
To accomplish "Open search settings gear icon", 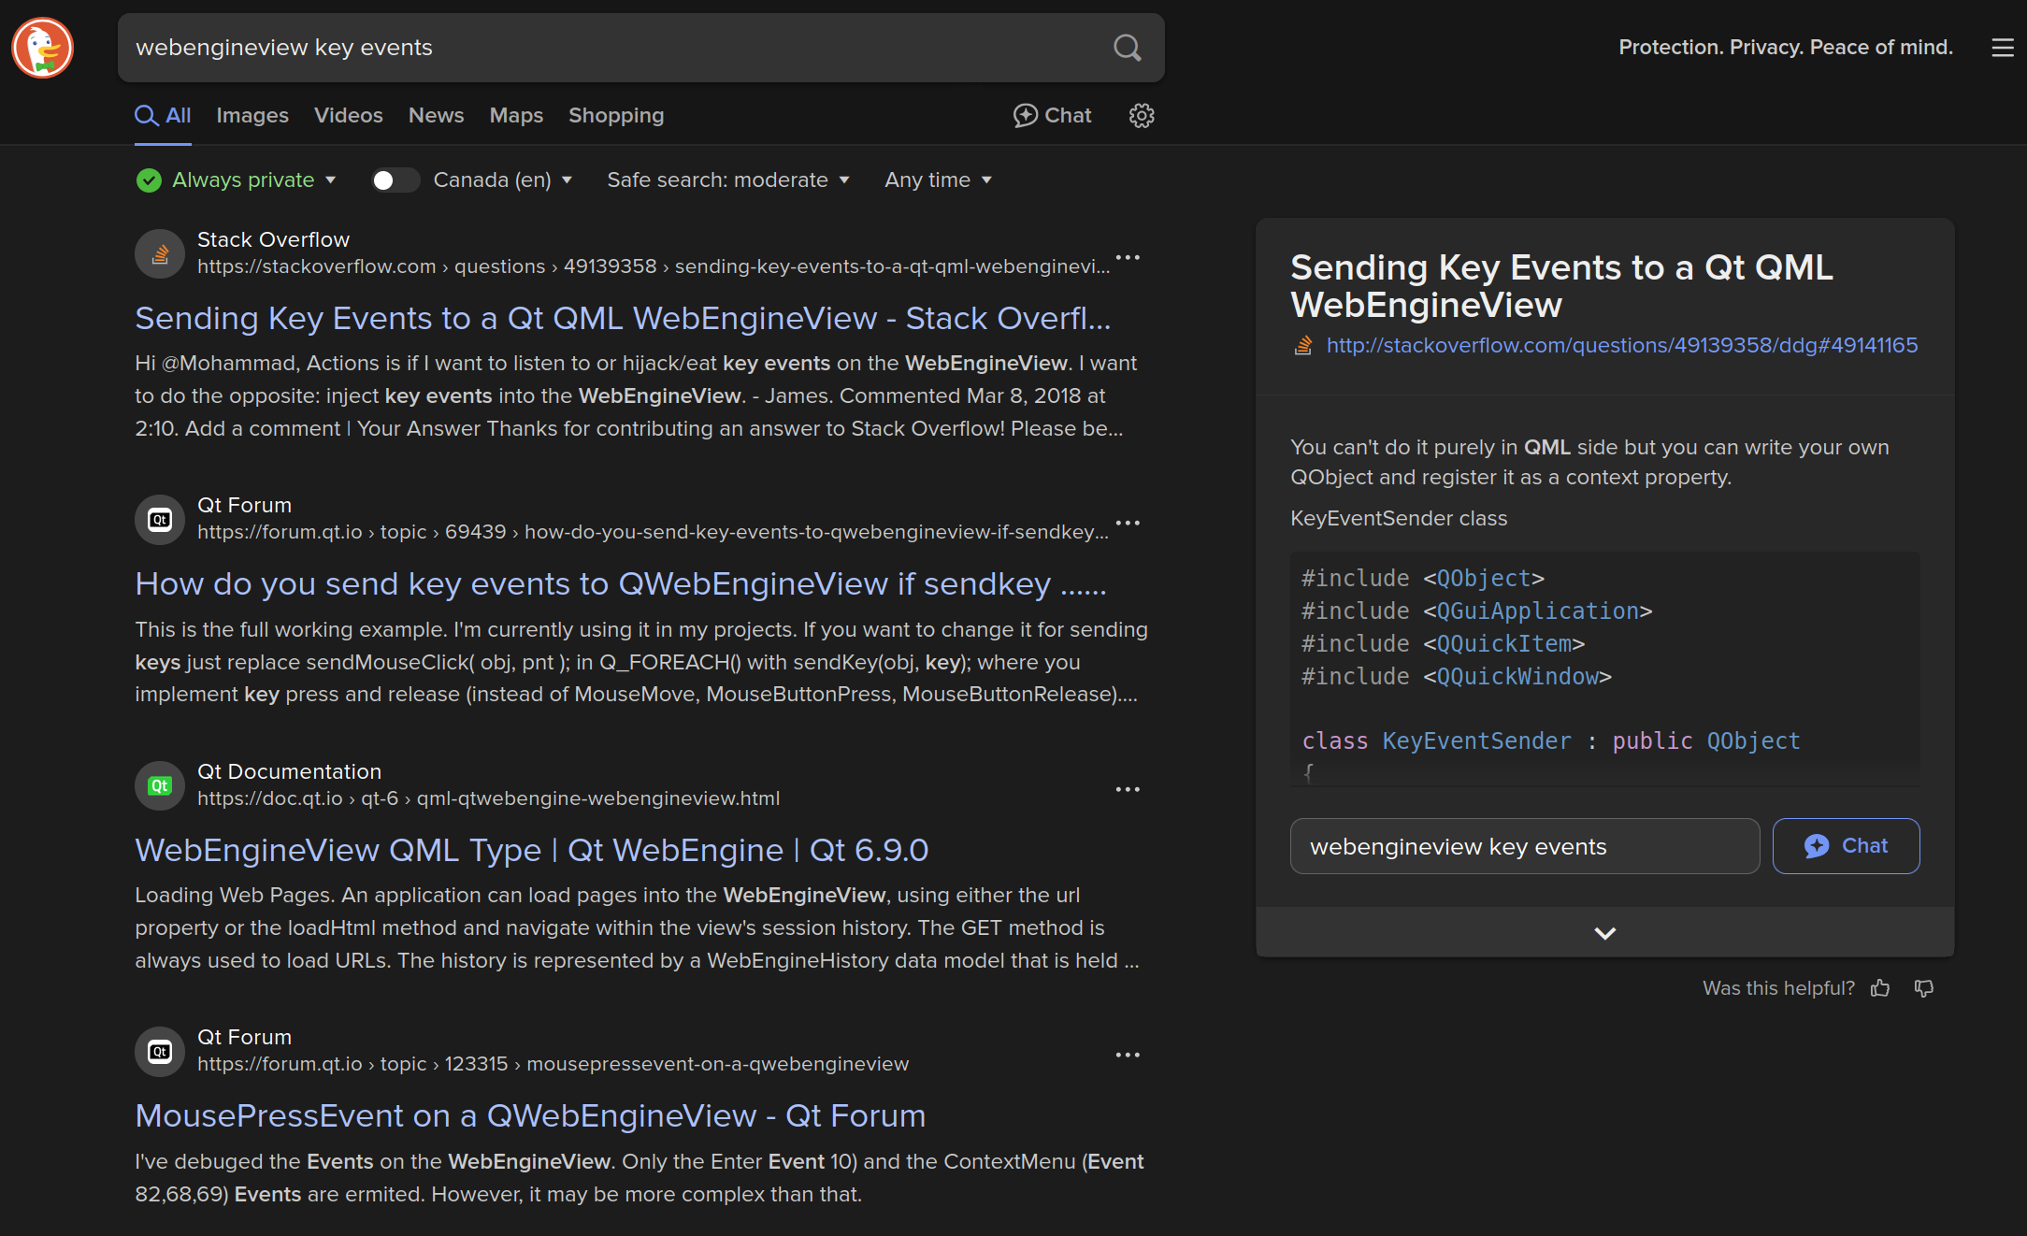I will coord(1142,115).
